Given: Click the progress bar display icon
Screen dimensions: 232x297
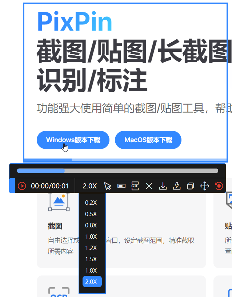Looking at the screenshot, I should 121,186.
